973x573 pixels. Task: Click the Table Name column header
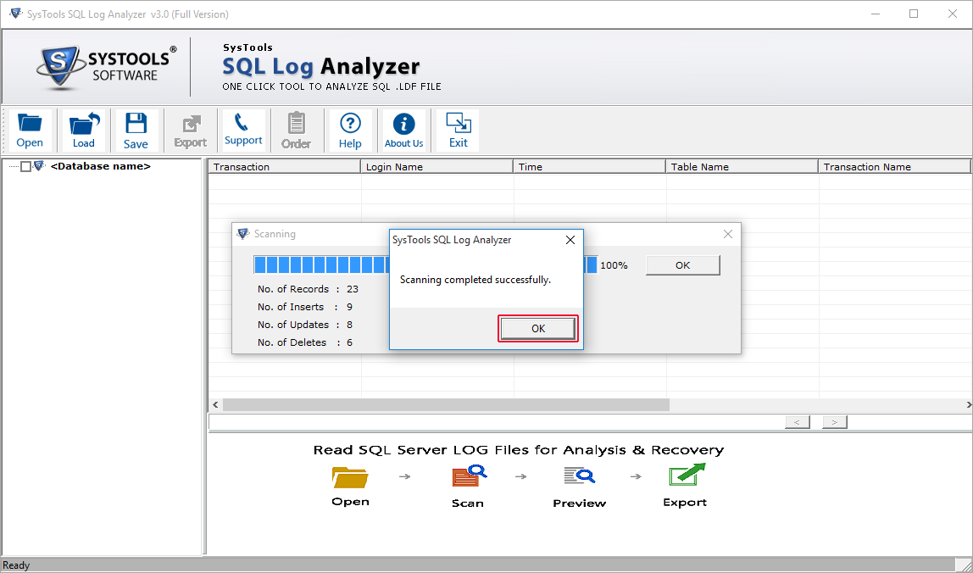742,166
